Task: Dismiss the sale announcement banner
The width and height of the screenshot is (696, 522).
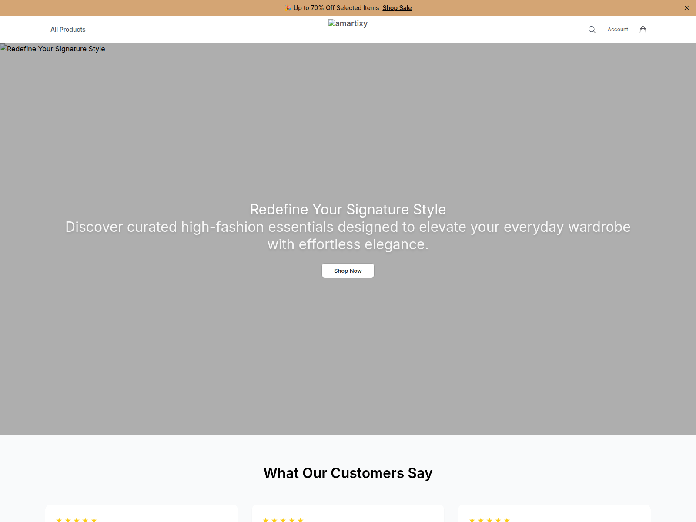Action: coord(686,8)
